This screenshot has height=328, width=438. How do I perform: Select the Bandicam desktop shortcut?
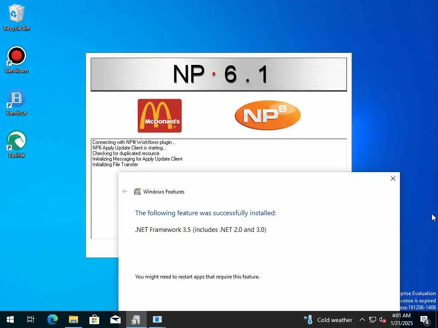(x=17, y=59)
